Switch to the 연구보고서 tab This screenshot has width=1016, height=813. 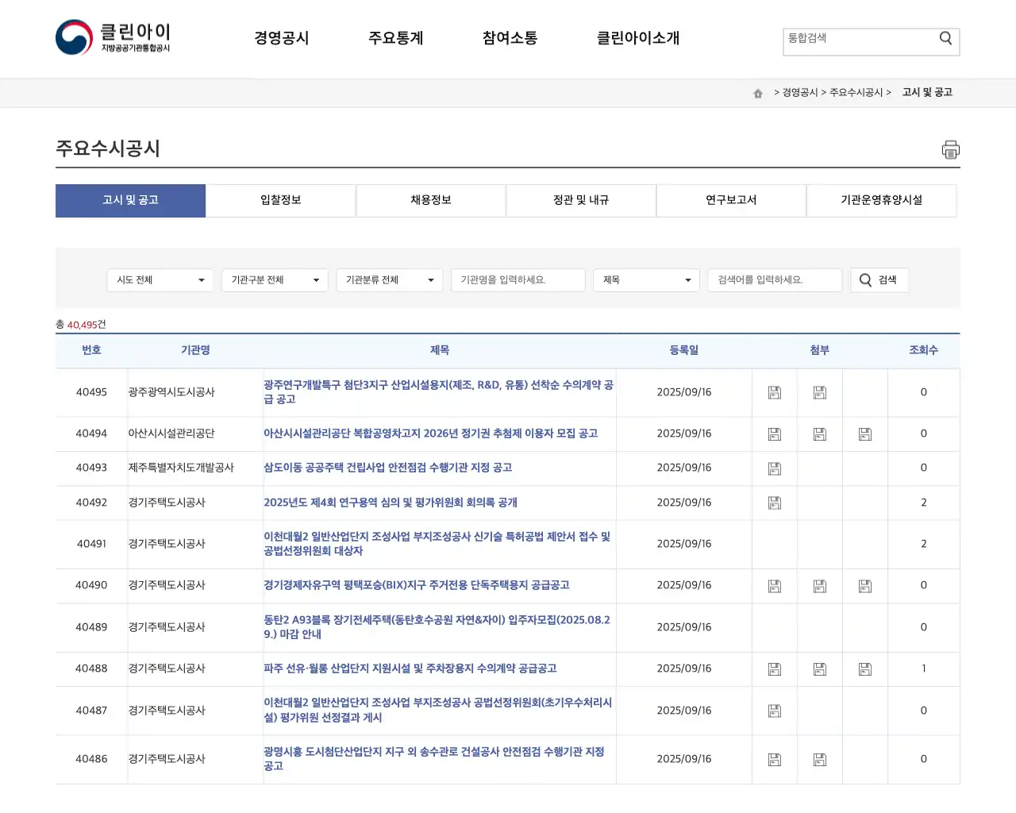[x=730, y=200]
